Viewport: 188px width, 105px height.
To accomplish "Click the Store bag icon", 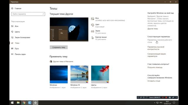I will click(x=51, y=62).
